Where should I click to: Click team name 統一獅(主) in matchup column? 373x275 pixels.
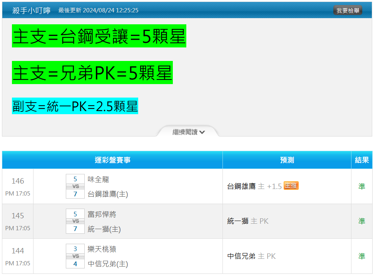[x=104, y=229]
